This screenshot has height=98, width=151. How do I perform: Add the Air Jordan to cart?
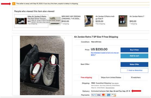point(134,56)
